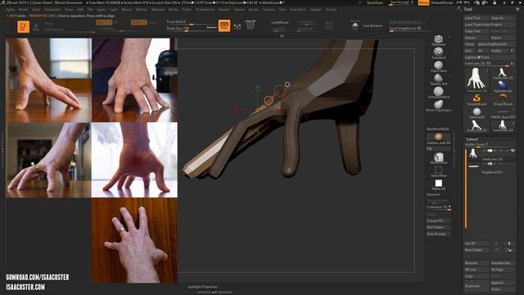Click the Live Boolean sphere icon

click(355, 25)
